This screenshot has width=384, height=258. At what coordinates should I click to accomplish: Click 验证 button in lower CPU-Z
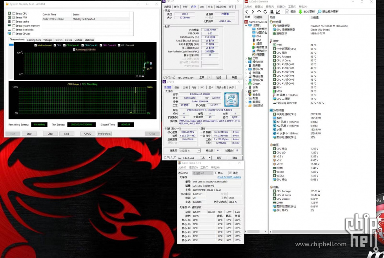(x=219, y=158)
